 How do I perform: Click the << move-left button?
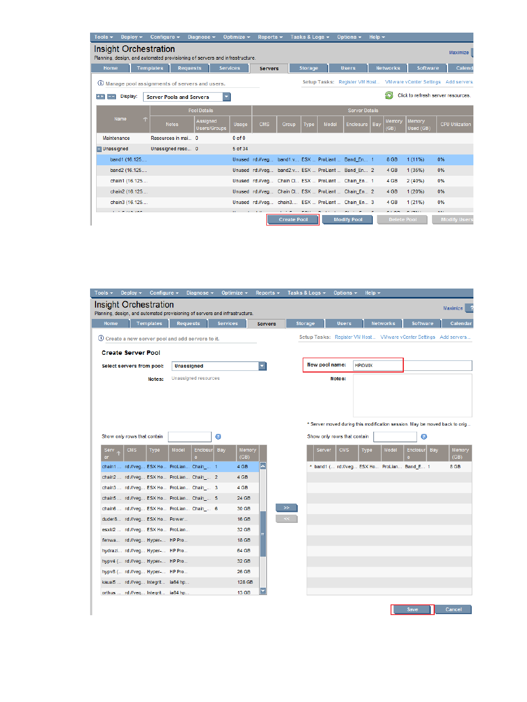[286, 519]
